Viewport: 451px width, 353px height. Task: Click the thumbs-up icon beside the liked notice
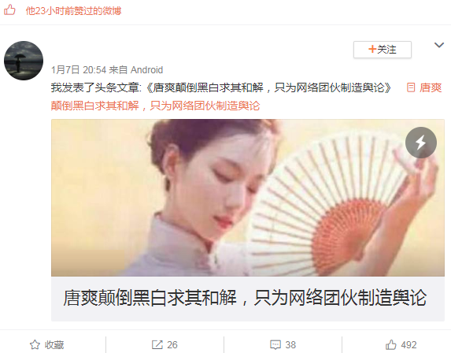click(x=9, y=10)
